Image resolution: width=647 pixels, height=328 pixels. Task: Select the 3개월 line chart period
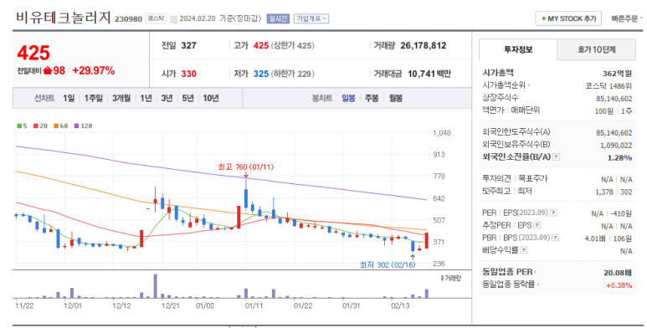[x=121, y=98]
